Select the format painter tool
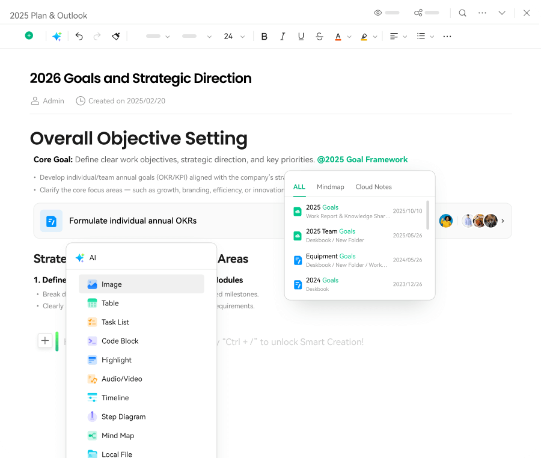Image resolution: width=541 pixels, height=458 pixels. click(116, 36)
